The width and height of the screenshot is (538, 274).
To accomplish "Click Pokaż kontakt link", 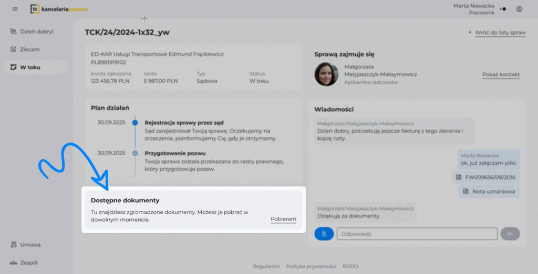I will [x=501, y=74].
